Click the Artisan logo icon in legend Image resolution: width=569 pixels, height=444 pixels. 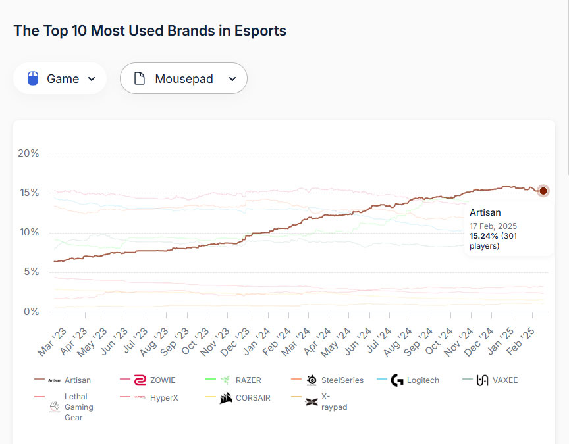(x=55, y=380)
